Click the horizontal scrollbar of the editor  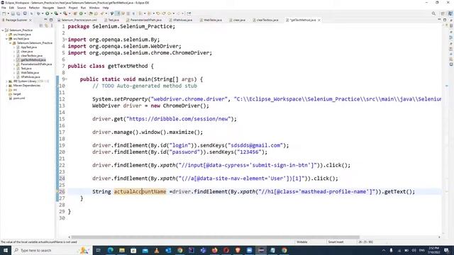(215, 237)
